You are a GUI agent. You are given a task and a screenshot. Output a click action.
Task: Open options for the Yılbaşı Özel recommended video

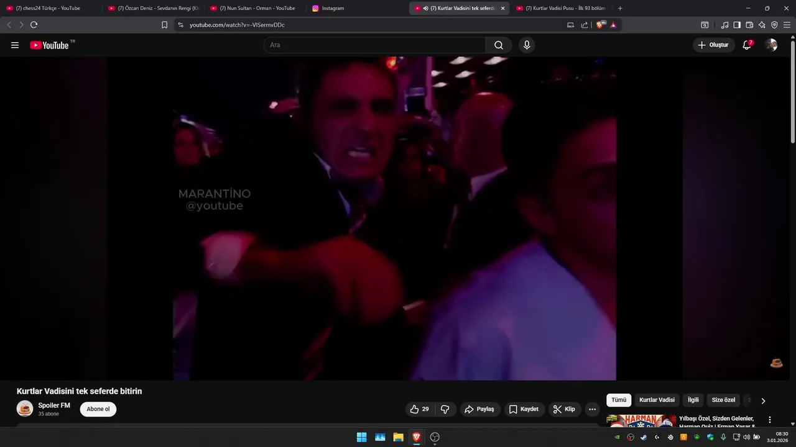click(x=770, y=420)
